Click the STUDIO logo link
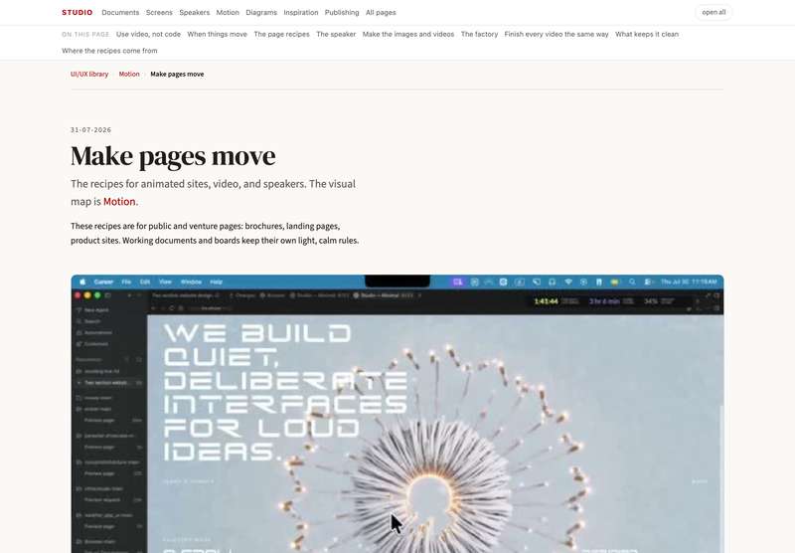Viewport: 795px width, 553px height. (78, 12)
